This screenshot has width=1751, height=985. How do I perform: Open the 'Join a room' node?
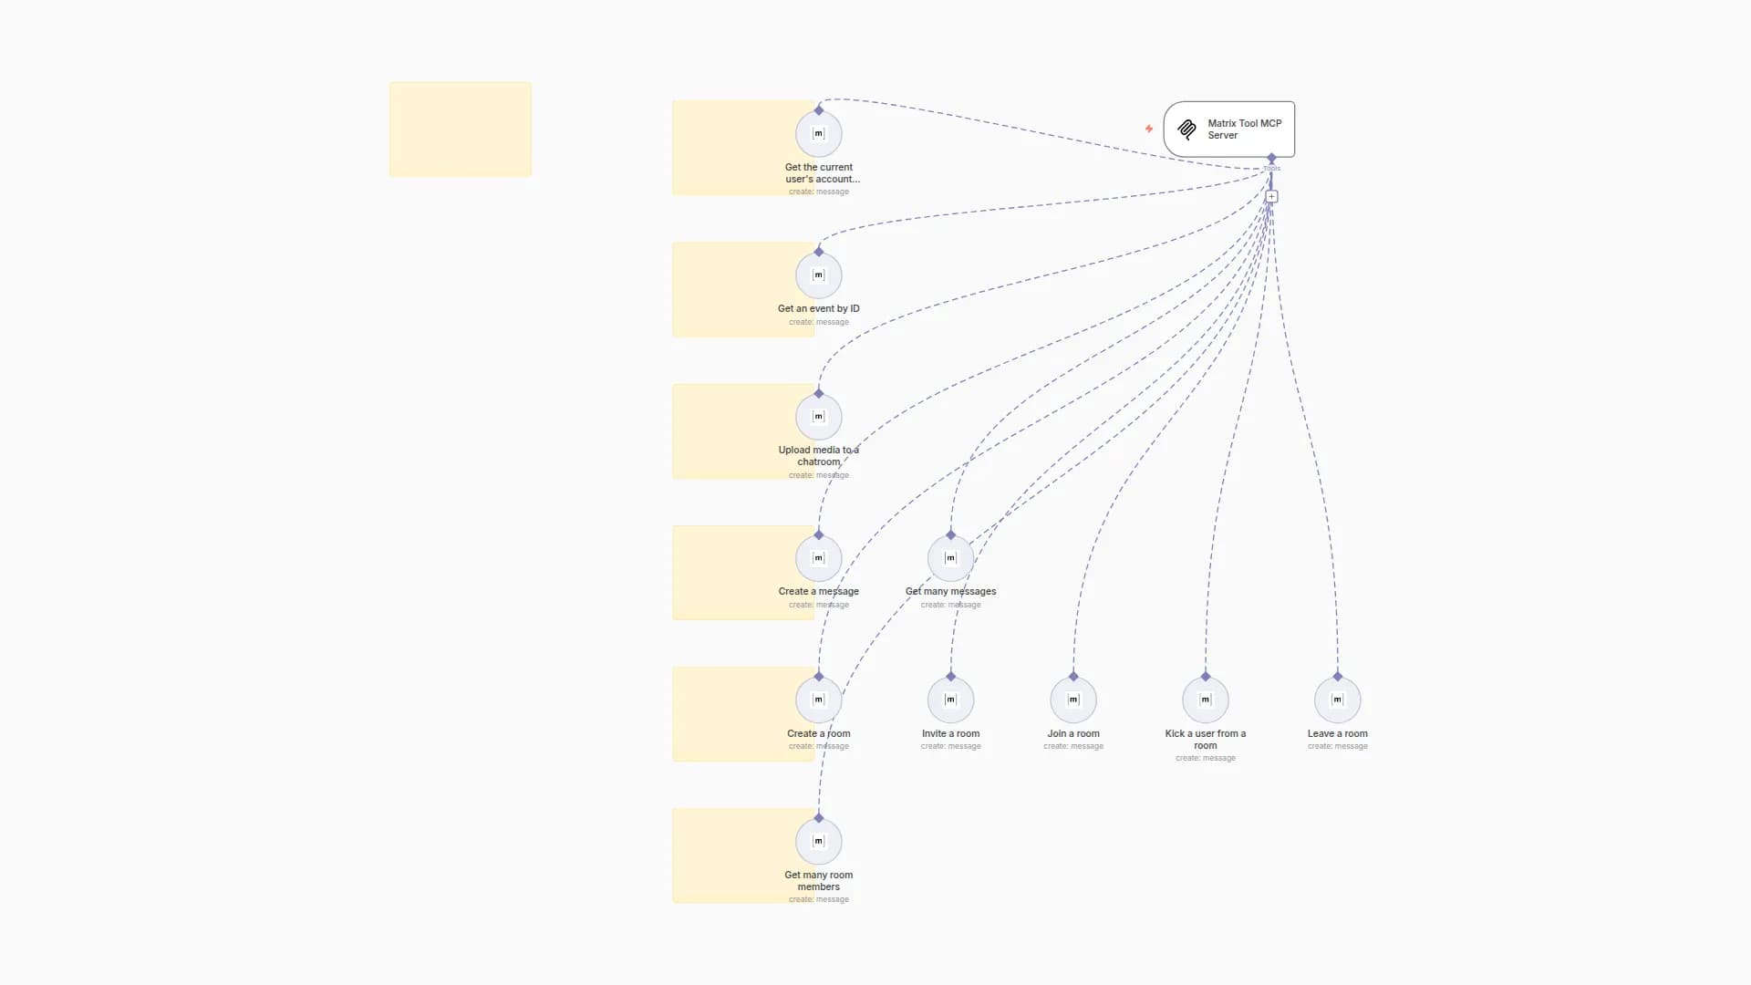pyautogui.click(x=1073, y=700)
